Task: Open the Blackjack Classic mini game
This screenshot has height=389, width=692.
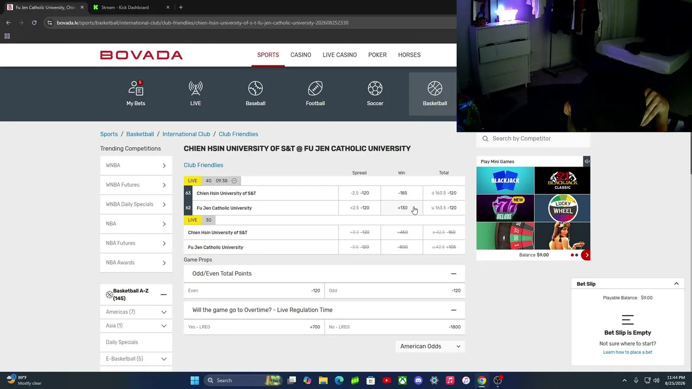Action: point(562,180)
